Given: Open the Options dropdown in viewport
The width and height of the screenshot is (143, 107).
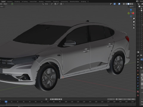Looking at the screenshot, I should [x=132, y=7].
